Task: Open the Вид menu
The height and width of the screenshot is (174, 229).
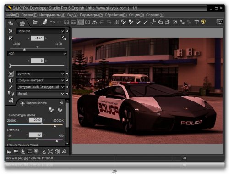Action: point(72,15)
